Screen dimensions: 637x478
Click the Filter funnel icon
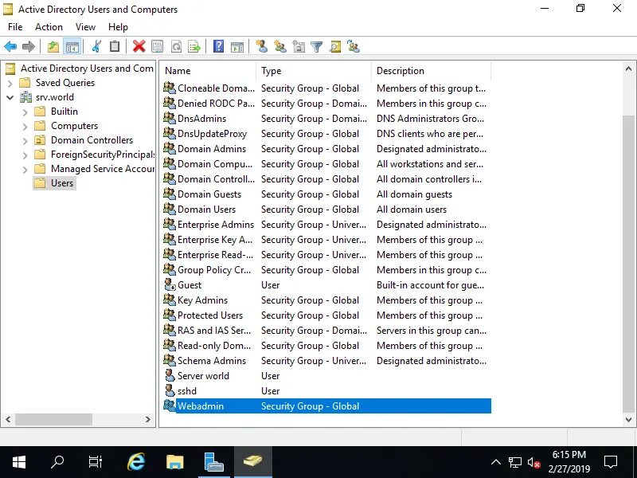[x=316, y=47]
